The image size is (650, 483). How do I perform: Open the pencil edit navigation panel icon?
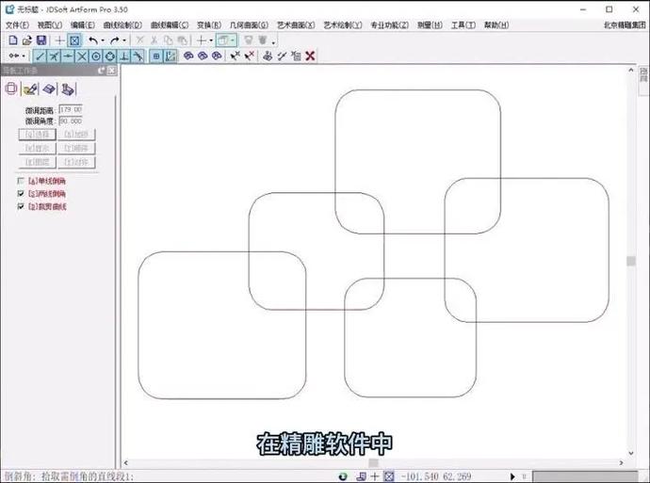(30, 89)
